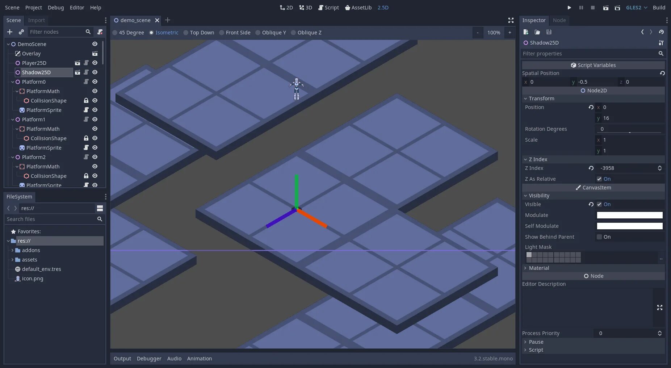
Task: Expand the Material section
Action: coord(526,268)
